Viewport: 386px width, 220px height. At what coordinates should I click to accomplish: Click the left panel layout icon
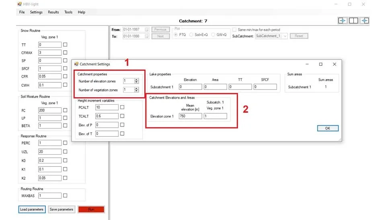(x=342, y=21)
